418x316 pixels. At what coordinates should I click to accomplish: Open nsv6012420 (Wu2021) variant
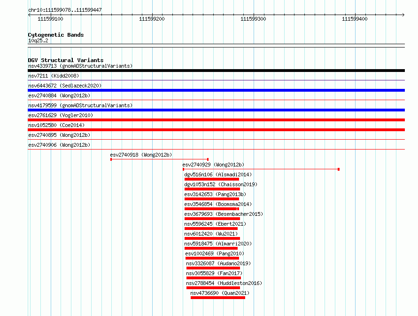point(211,234)
